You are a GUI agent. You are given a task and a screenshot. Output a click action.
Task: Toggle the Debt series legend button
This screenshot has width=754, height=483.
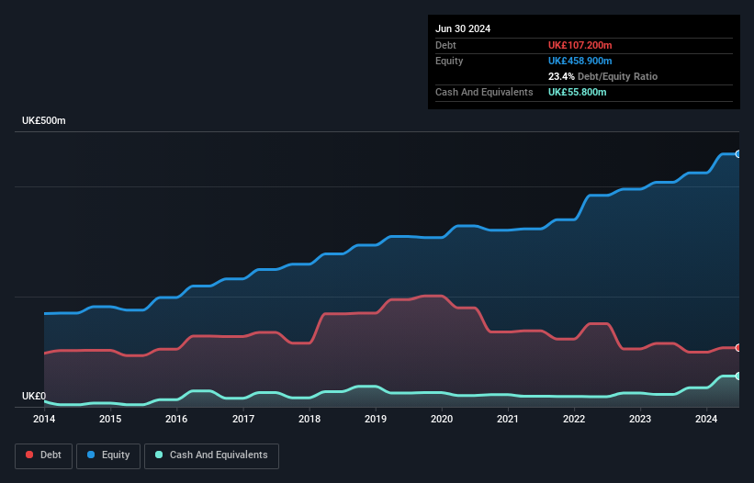pyautogui.click(x=44, y=455)
